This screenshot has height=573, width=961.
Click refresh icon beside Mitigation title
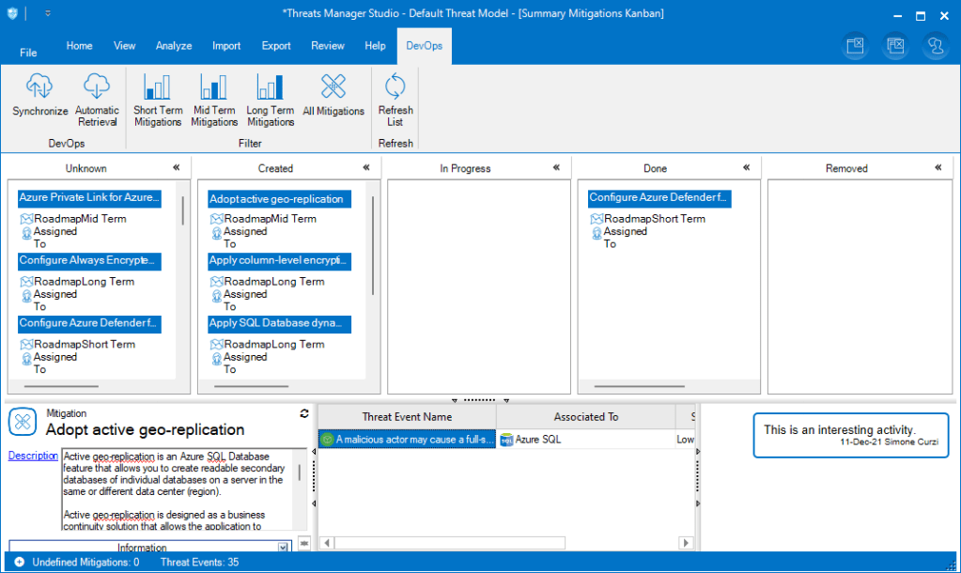303,413
